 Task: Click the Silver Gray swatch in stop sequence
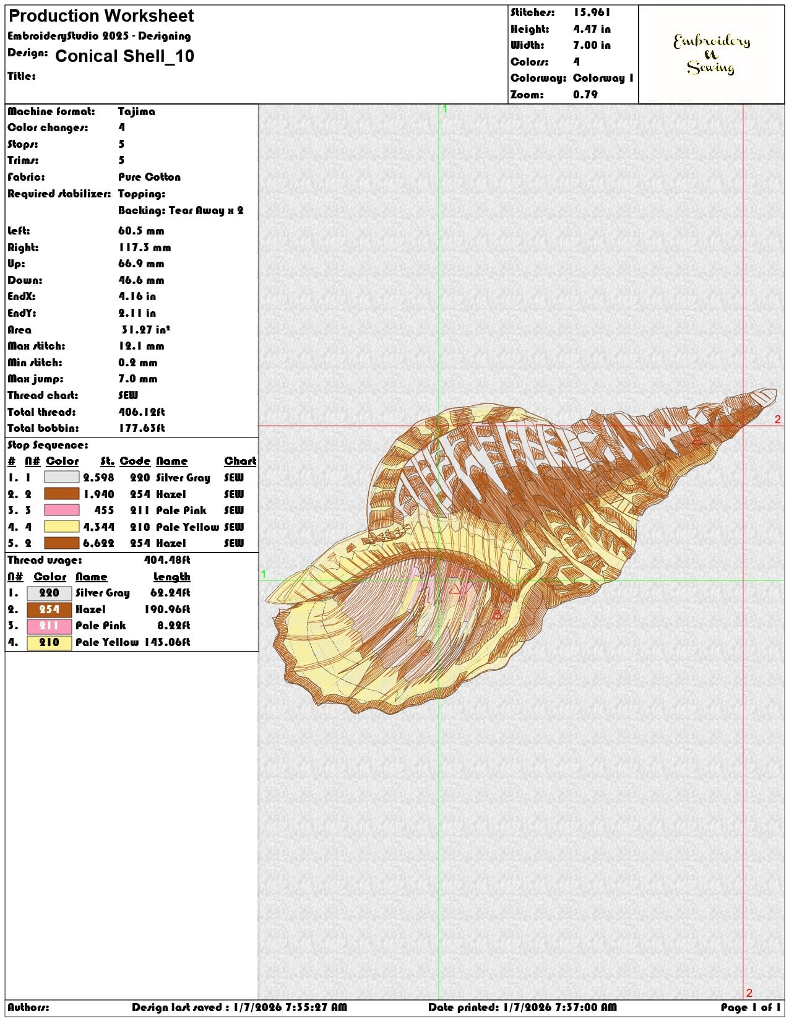tap(62, 477)
